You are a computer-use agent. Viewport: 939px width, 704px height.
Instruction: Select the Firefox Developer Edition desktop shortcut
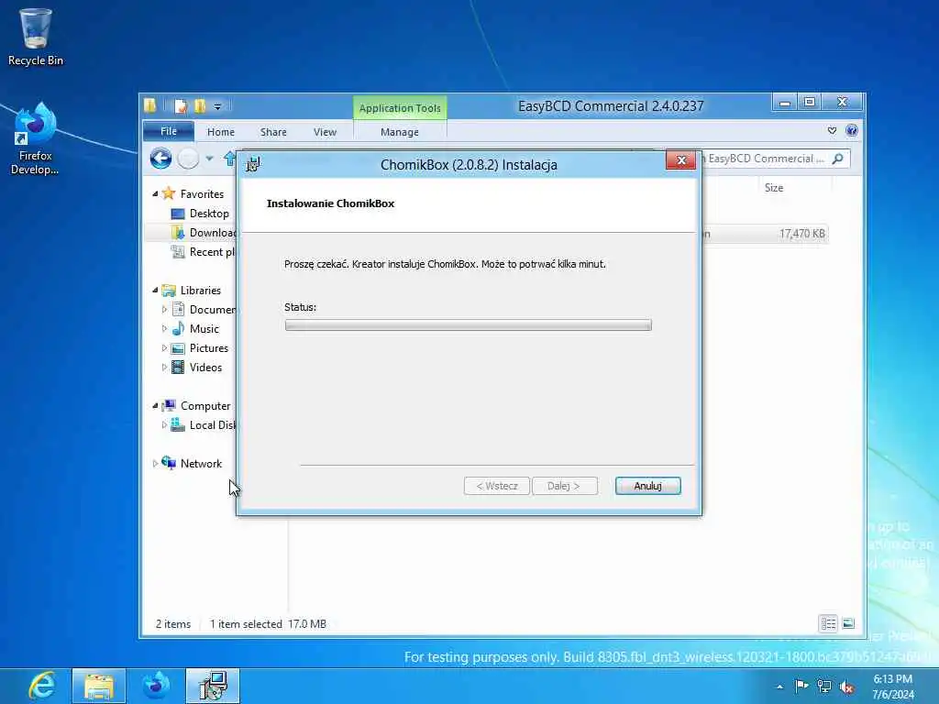[36, 139]
